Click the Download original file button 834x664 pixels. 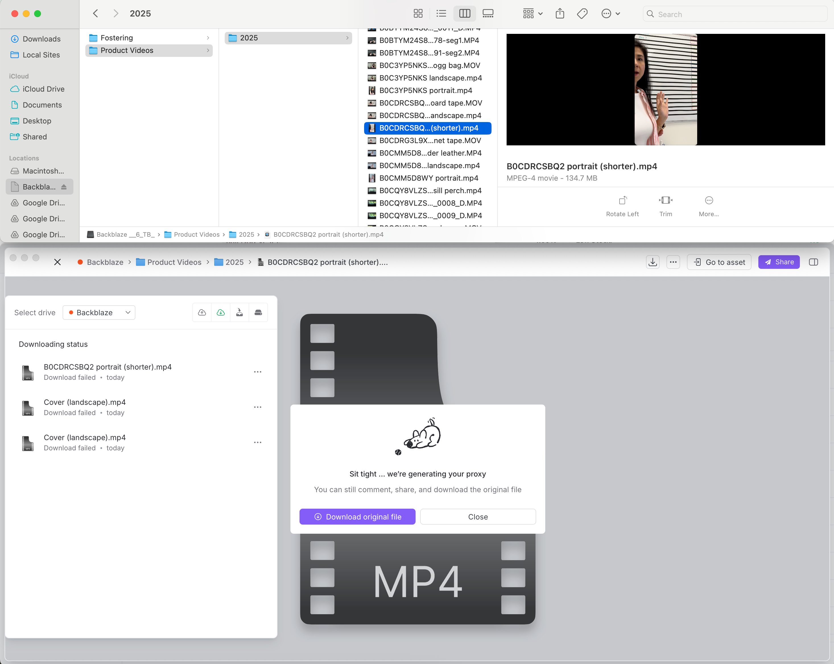358,517
